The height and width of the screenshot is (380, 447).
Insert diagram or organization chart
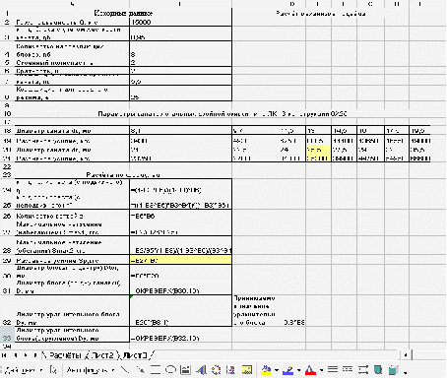217,370
